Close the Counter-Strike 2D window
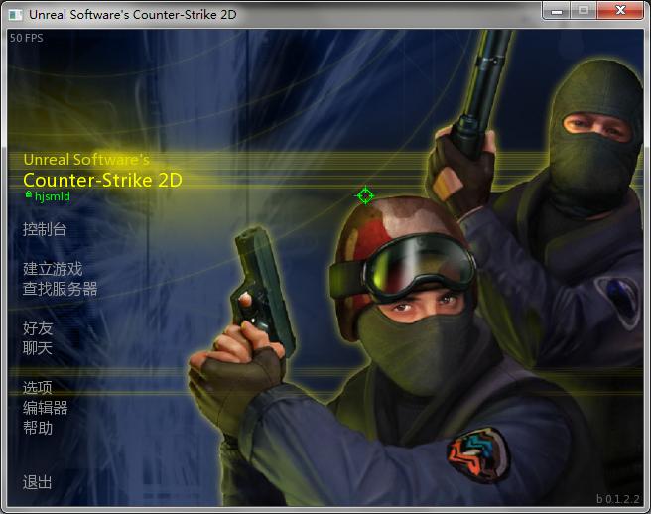Screen dimensions: 651x514 coord(620,10)
